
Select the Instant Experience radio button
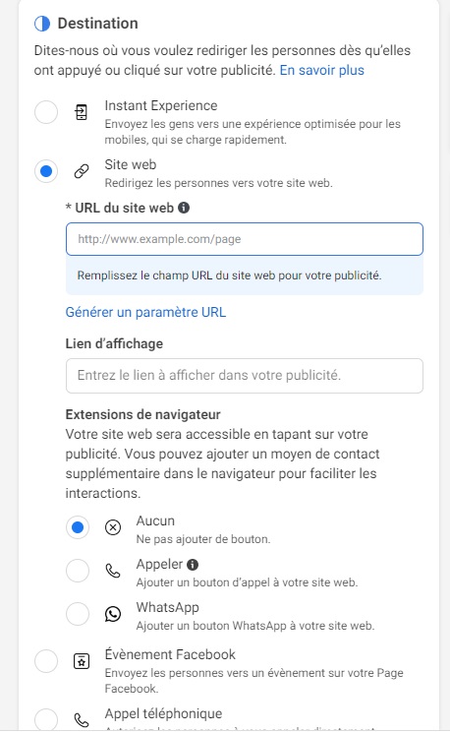click(x=46, y=113)
